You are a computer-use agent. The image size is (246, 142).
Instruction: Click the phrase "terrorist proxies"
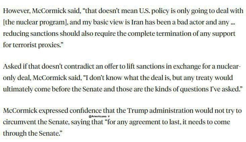(x=38, y=45)
